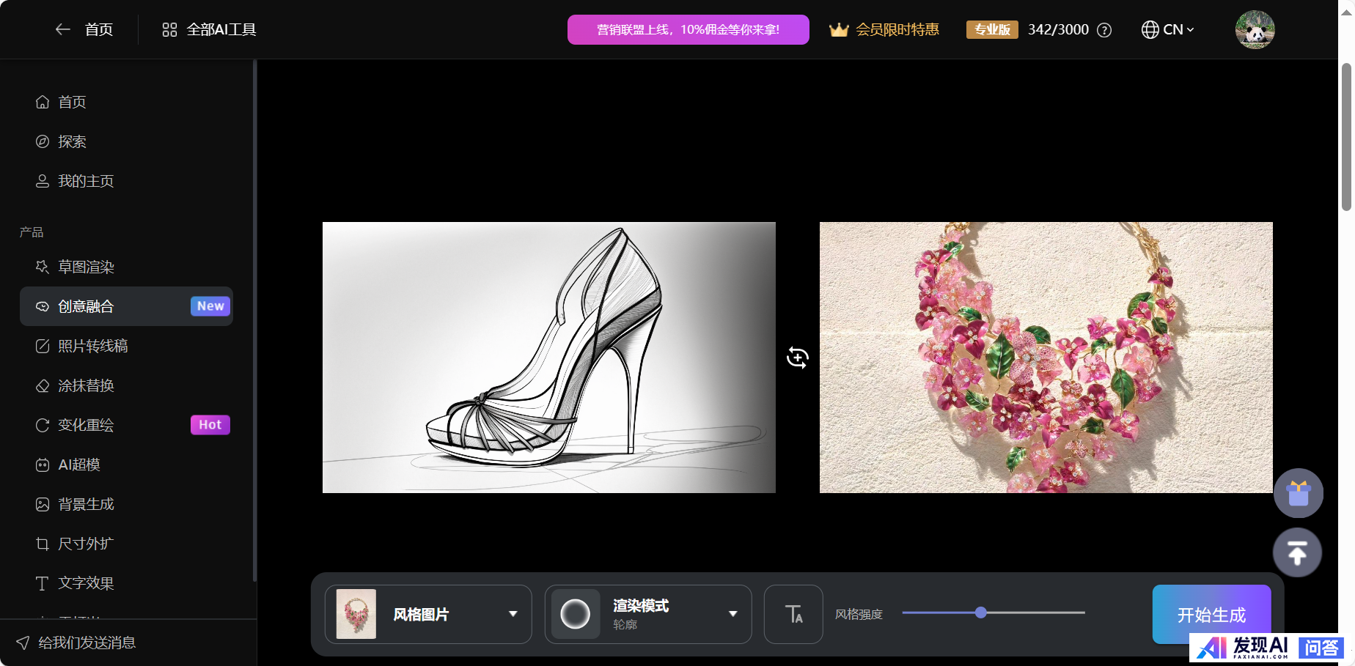Click the high heel sketch image
The height and width of the screenshot is (666, 1355).
548,358
